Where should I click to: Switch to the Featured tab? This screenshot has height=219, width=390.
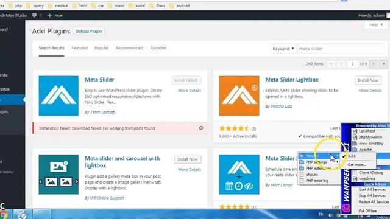click(x=80, y=48)
